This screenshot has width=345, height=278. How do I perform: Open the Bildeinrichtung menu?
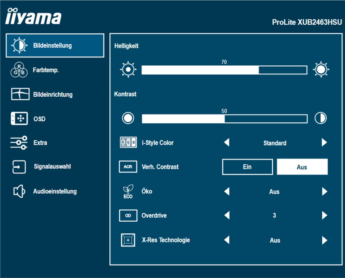(x=53, y=94)
